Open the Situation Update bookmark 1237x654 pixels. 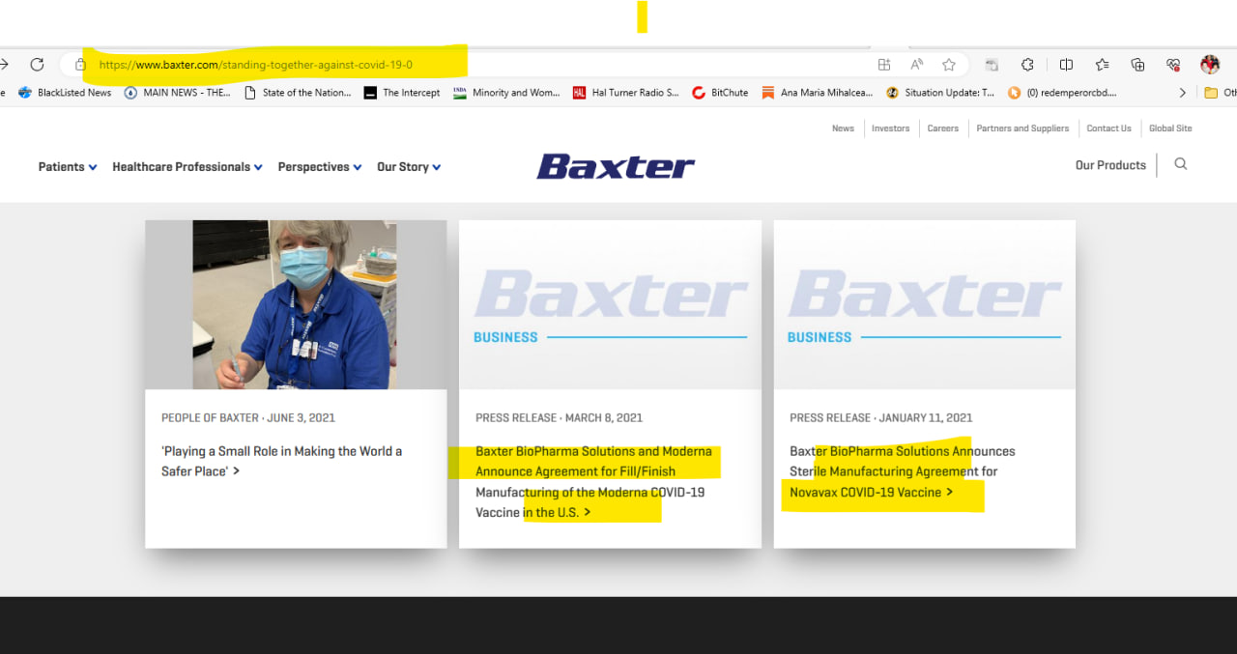coord(940,93)
